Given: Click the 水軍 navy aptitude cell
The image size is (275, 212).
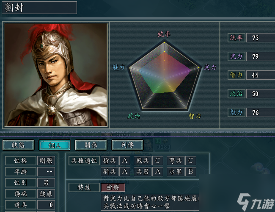Looking at the screenshot, I should coord(176,172).
